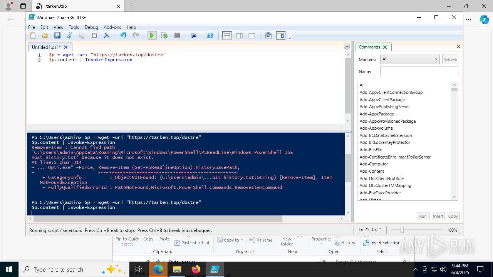Image resolution: width=493 pixels, height=277 pixels.
Task: Select Add-AppvClientConnectionGroup in command list
Action: click(x=391, y=92)
